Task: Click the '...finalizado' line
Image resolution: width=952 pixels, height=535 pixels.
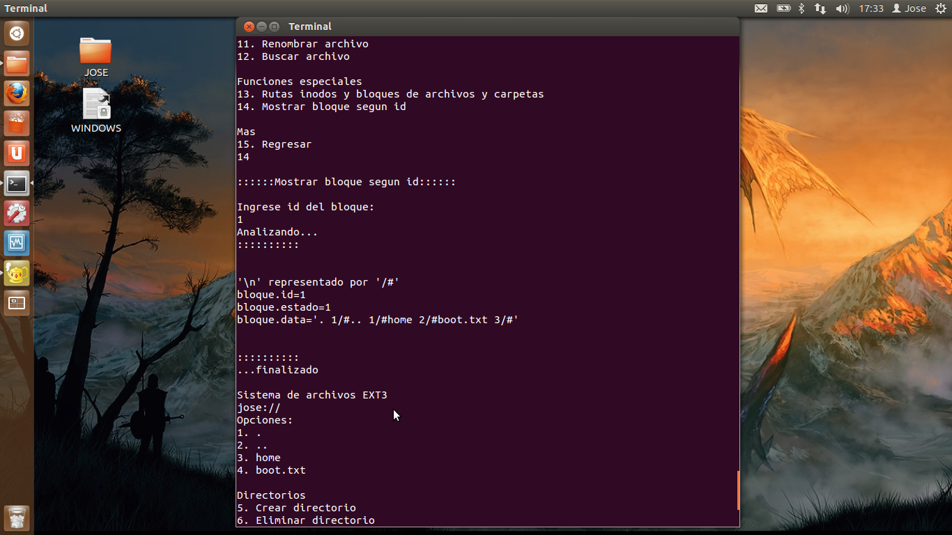Action: coord(277,370)
